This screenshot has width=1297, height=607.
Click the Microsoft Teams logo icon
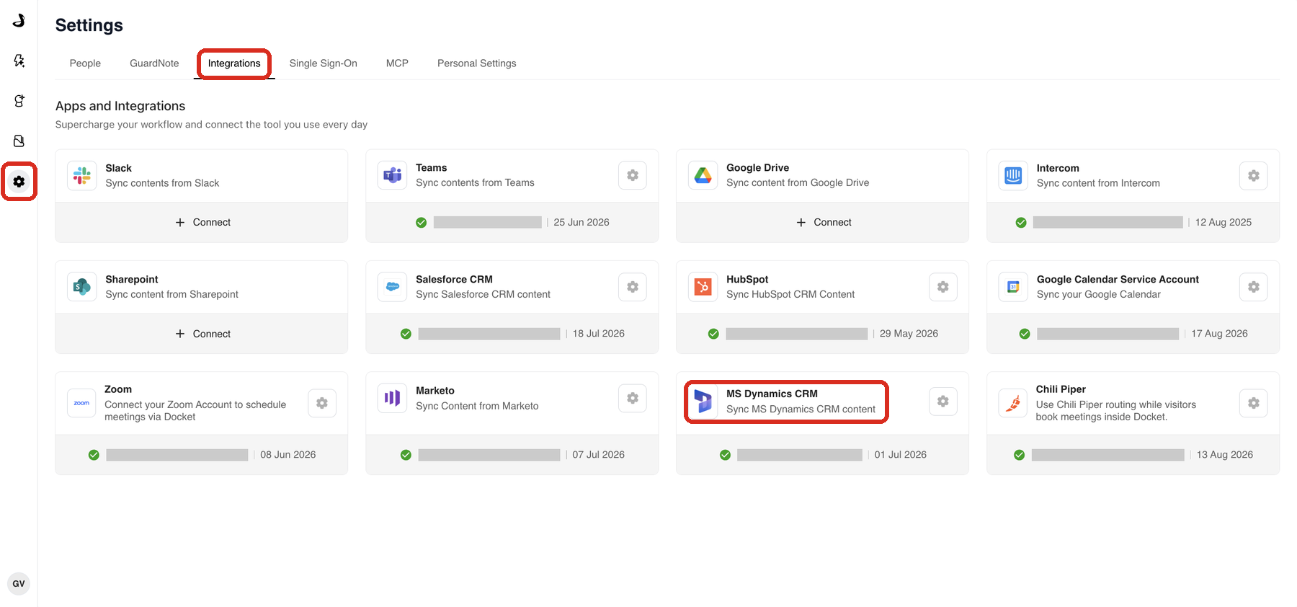pyautogui.click(x=393, y=175)
